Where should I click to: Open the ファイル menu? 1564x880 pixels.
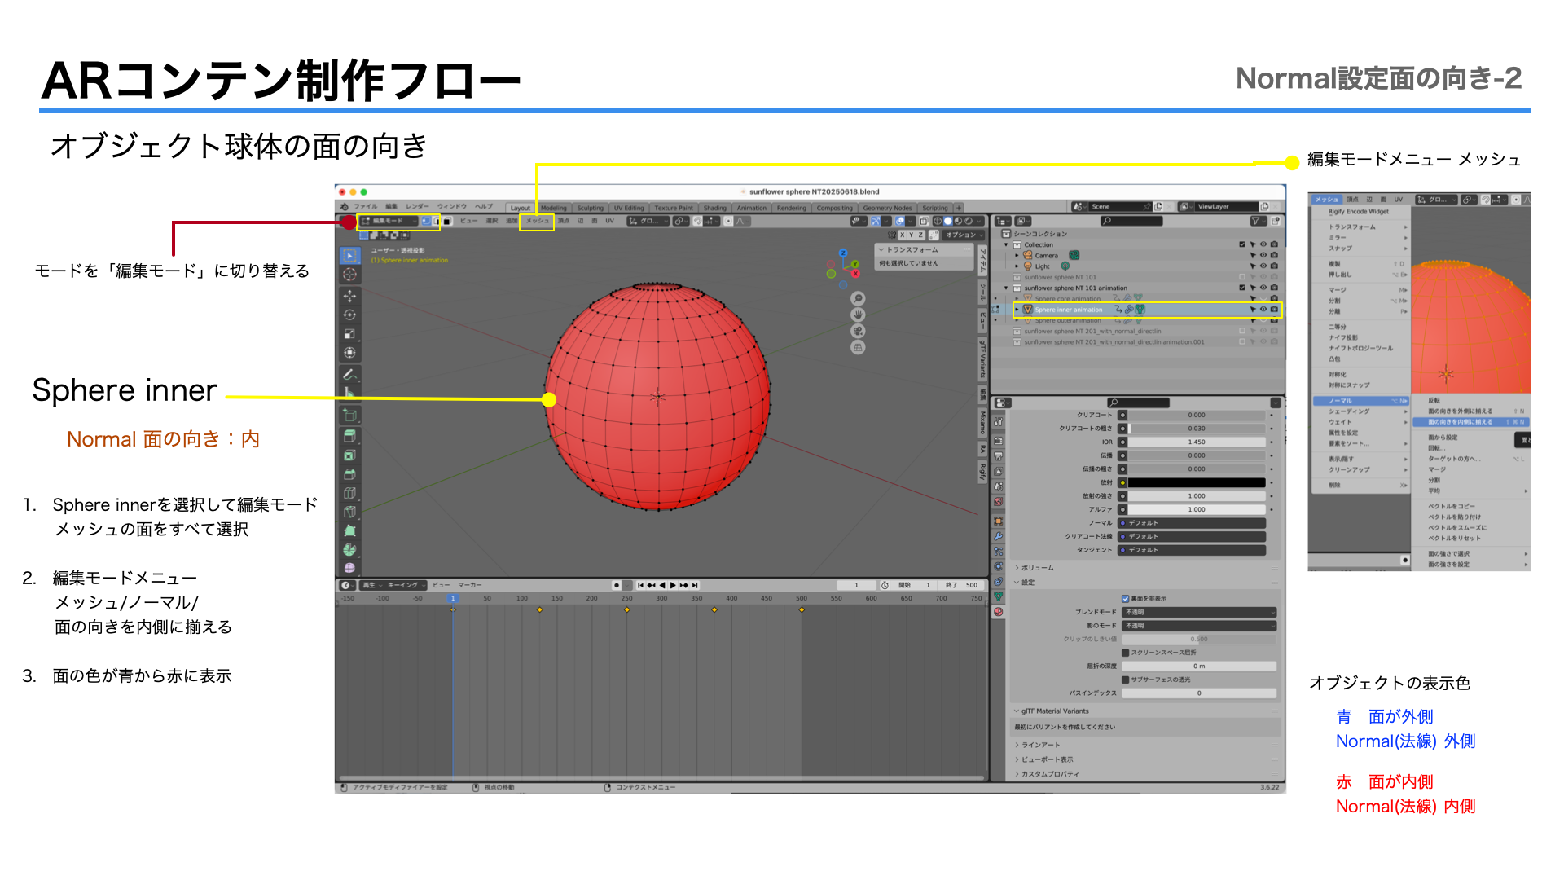tap(366, 207)
